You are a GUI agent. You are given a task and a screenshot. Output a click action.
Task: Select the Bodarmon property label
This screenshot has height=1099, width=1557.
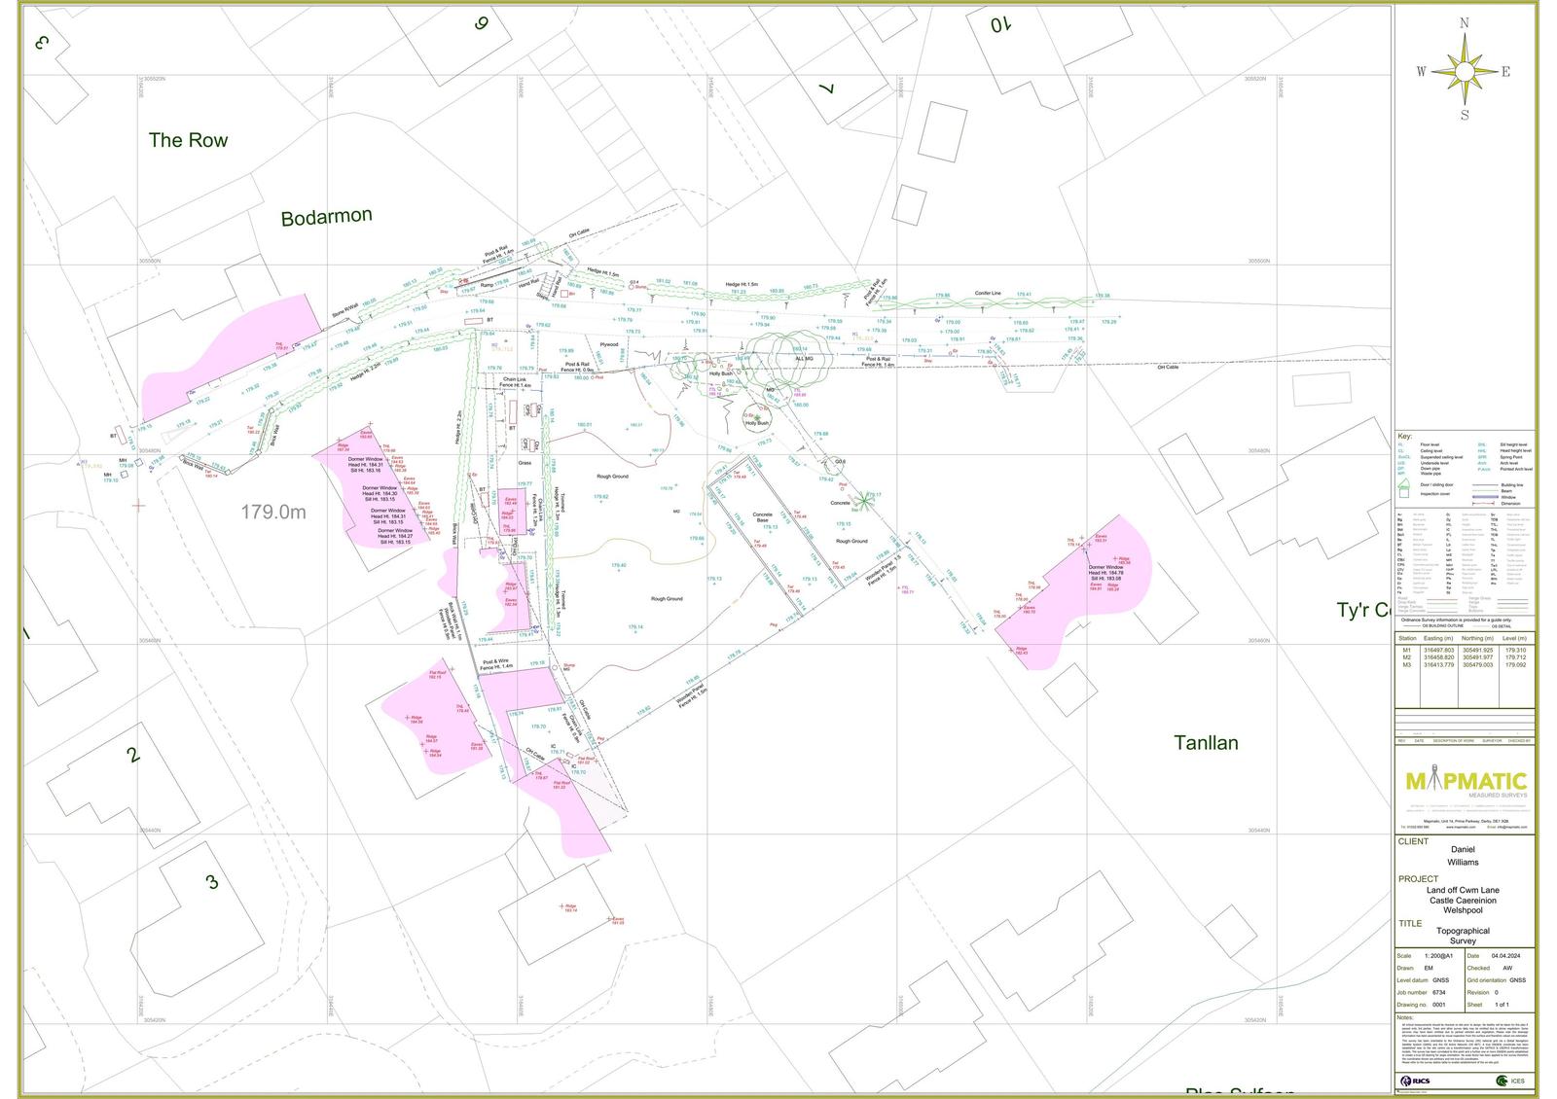(326, 217)
